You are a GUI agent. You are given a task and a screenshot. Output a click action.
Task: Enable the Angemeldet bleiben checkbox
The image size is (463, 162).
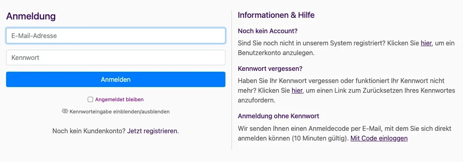tap(90, 100)
